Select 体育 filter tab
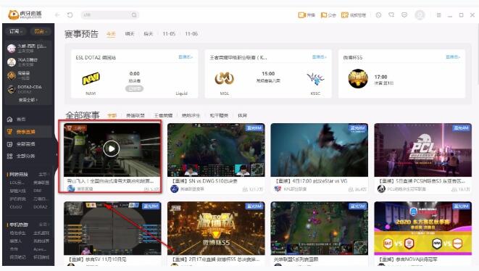The image size is (479, 271). 242,115
